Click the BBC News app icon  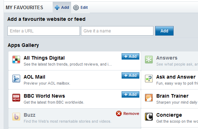tap(16, 98)
